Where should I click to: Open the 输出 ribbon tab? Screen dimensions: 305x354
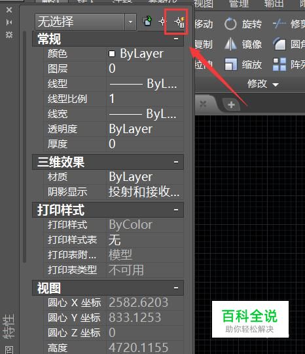(274, 3)
